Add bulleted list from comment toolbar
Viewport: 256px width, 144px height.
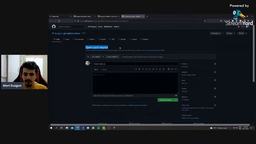point(156,69)
